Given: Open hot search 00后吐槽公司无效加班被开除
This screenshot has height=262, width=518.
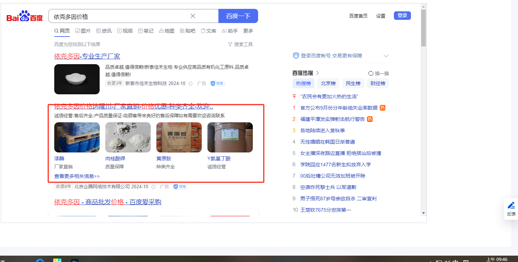Looking at the screenshot, I should pyautogui.click(x=333, y=176).
